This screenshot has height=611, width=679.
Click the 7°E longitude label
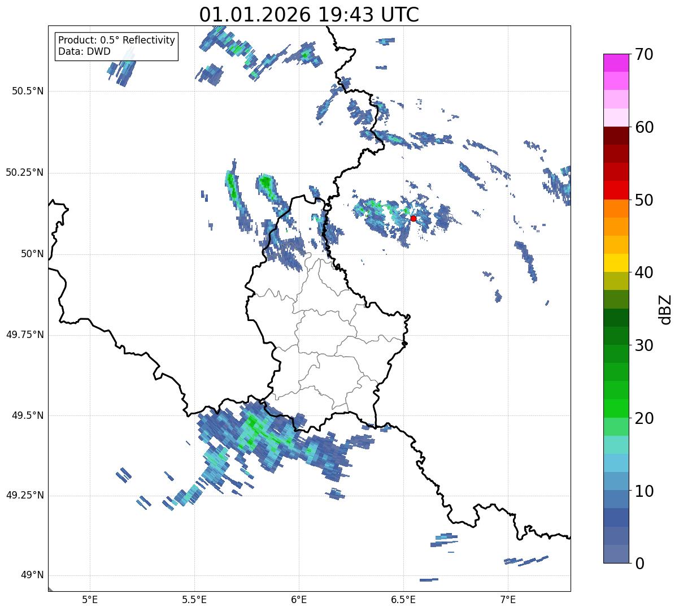pos(508,599)
